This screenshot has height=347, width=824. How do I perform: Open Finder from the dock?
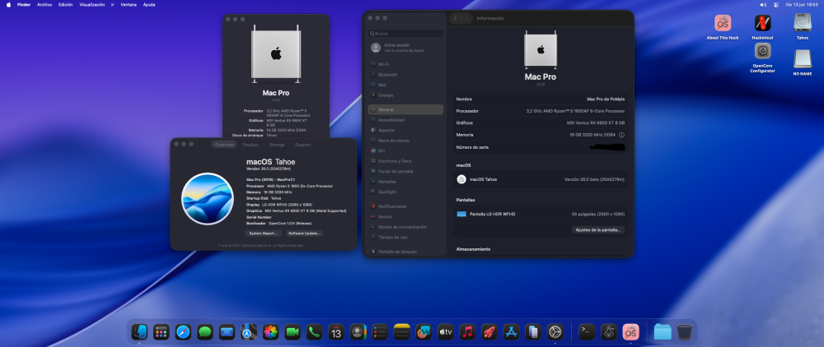coord(139,332)
